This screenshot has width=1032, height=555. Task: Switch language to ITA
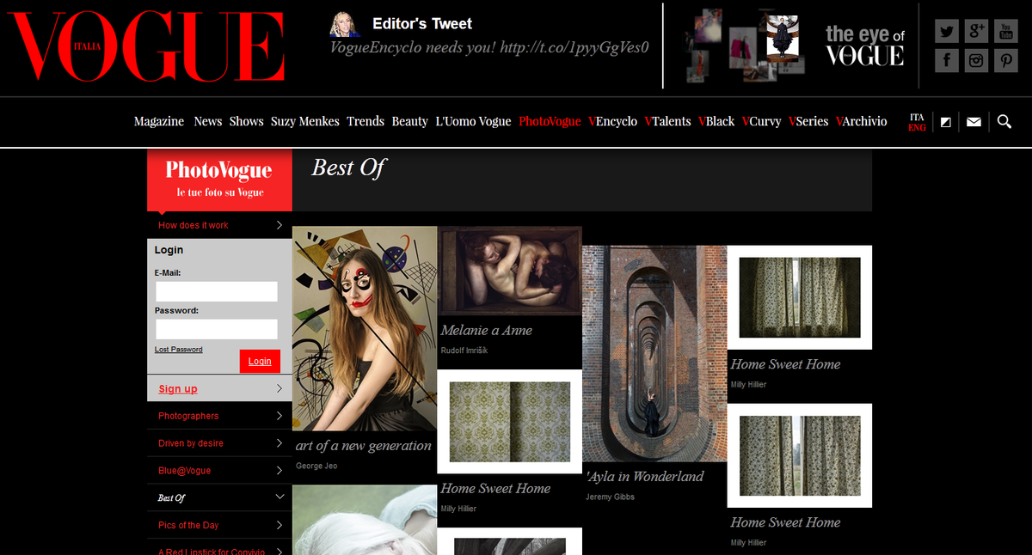[917, 117]
